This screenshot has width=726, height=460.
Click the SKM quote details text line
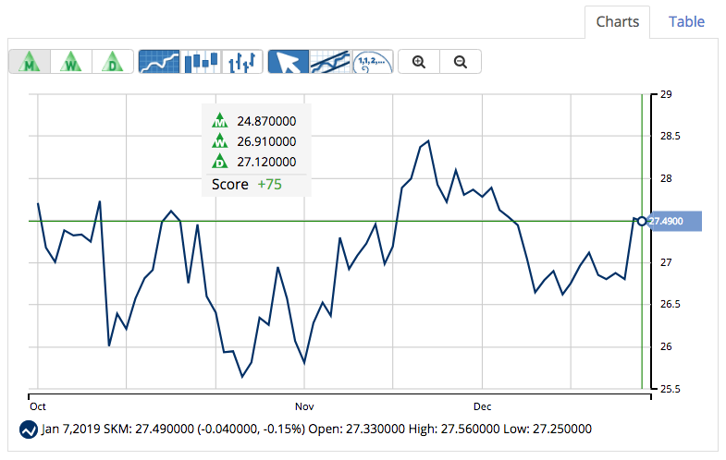316,429
